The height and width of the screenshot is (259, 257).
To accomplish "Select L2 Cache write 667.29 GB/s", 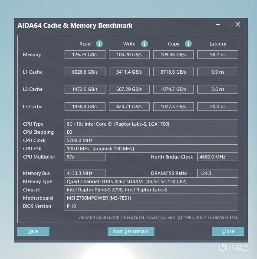I will [129, 89].
